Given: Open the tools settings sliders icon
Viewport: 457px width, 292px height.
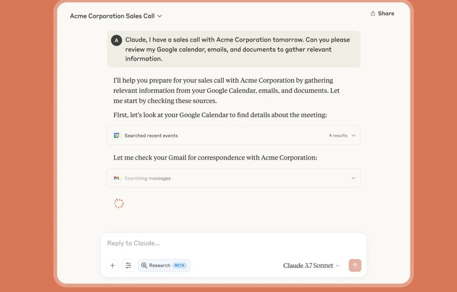Looking at the screenshot, I should click(128, 265).
